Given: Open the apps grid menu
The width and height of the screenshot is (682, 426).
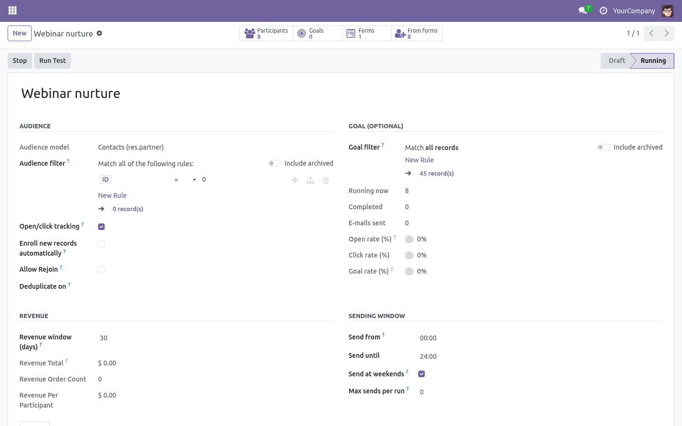Looking at the screenshot, I should (13, 10).
